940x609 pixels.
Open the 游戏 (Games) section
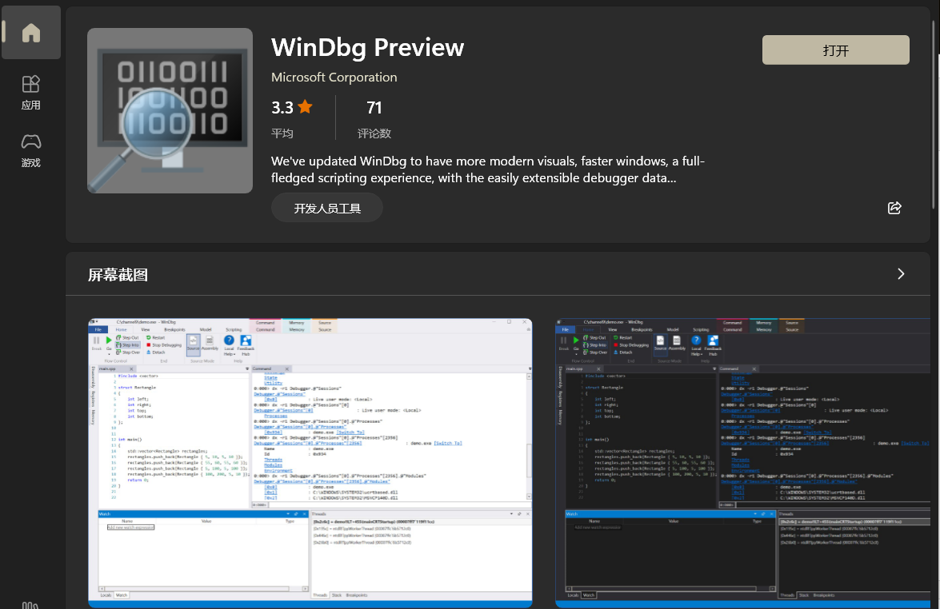[30, 150]
